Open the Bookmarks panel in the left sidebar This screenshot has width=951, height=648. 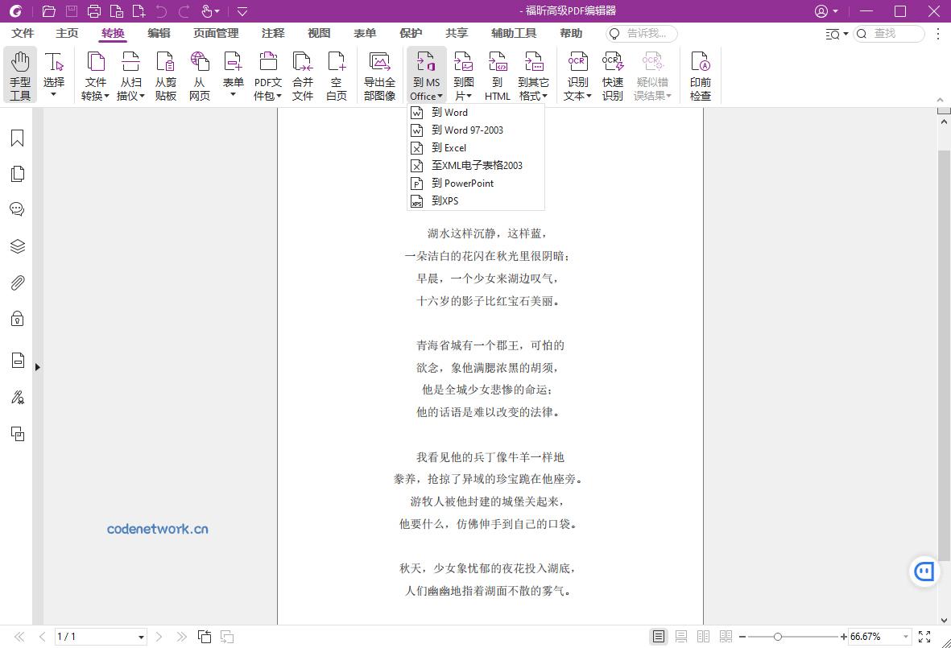pos(17,138)
